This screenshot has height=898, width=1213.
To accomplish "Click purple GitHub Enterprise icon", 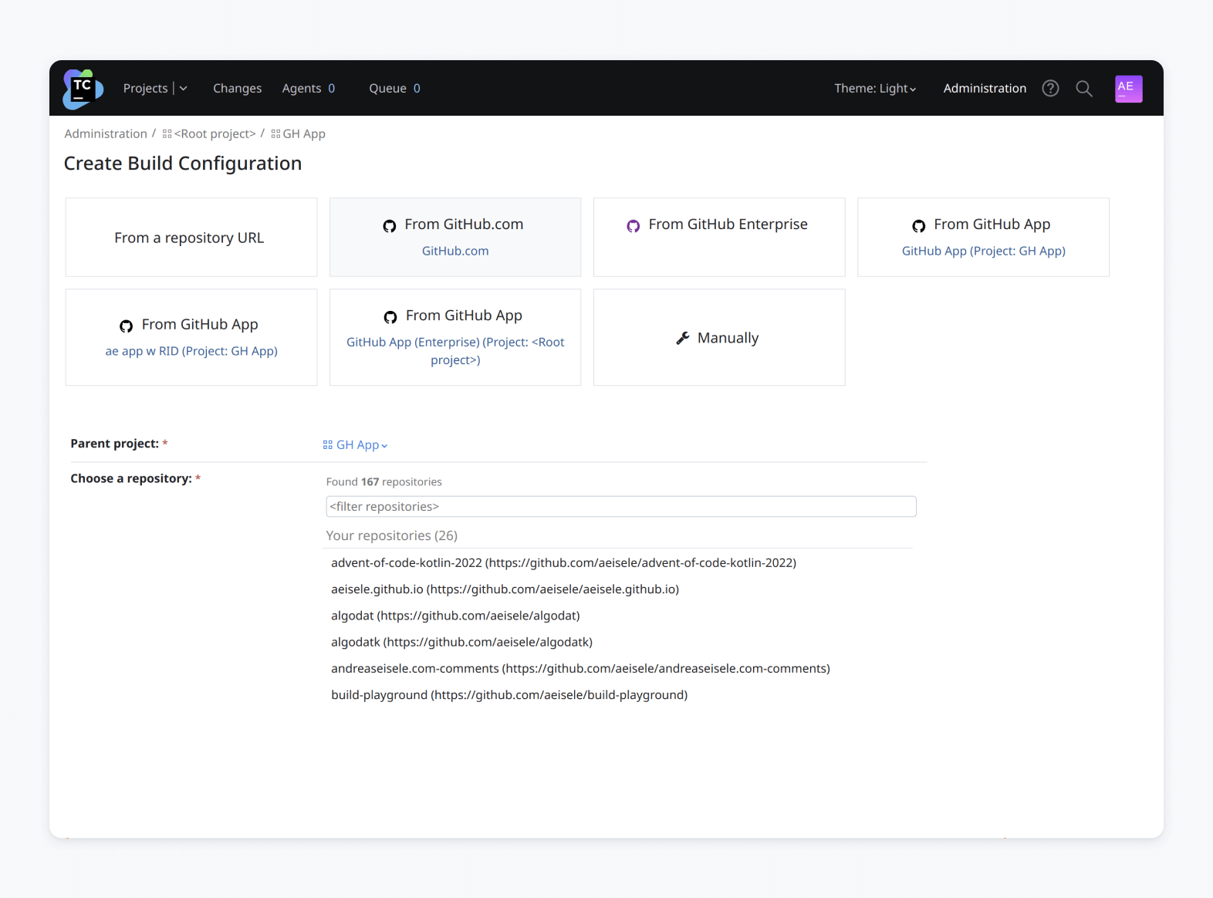I will [x=634, y=225].
